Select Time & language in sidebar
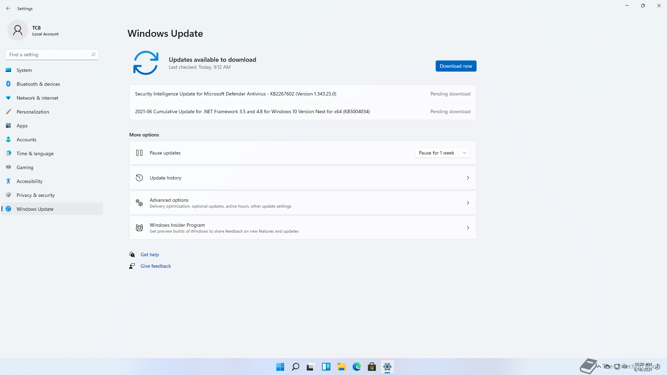The width and height of the screenshot is (667, 375). [x=52, y=153]
